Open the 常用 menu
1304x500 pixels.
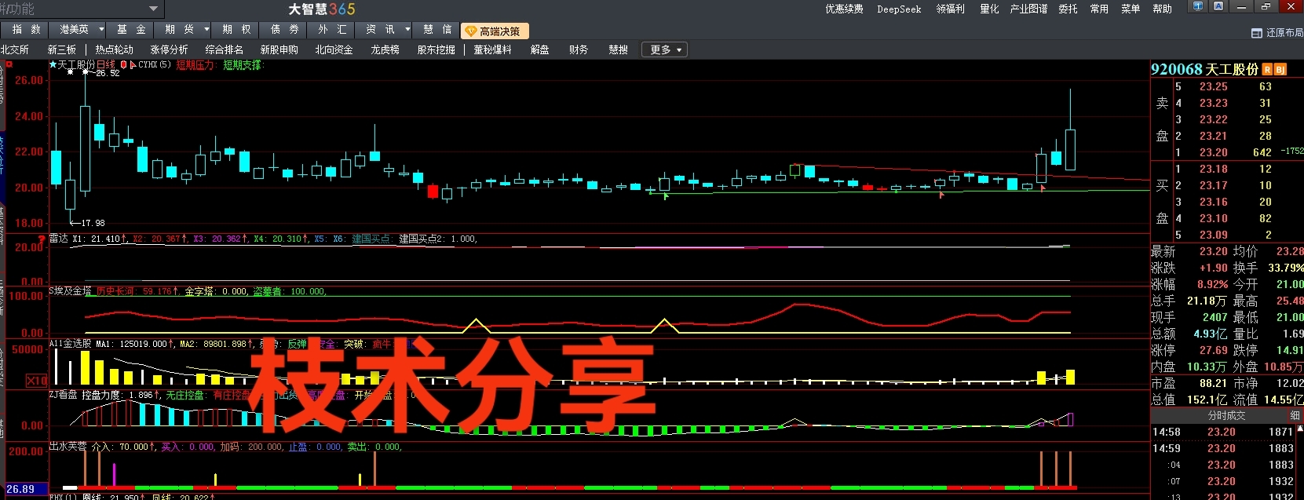(x=1099, y=9)
